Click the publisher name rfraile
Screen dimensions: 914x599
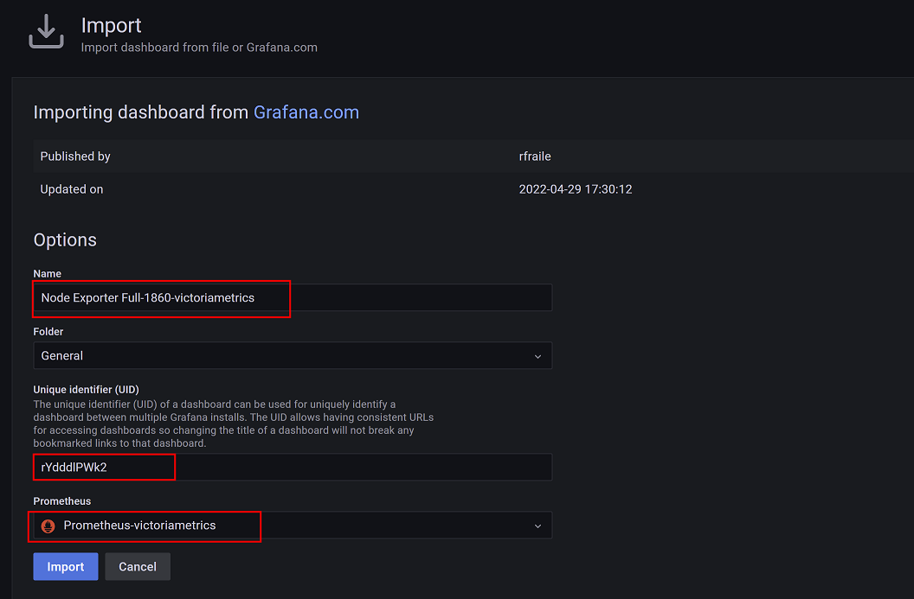point(535,156)
